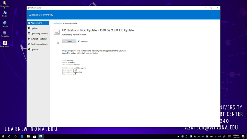Click the taskbar clock showing 9:22 AM
Viewport: 247px width, 139px height.
(x=236, y=136)
